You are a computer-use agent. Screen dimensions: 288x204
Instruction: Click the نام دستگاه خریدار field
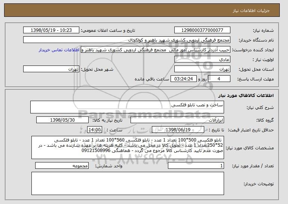click(127, 40)
